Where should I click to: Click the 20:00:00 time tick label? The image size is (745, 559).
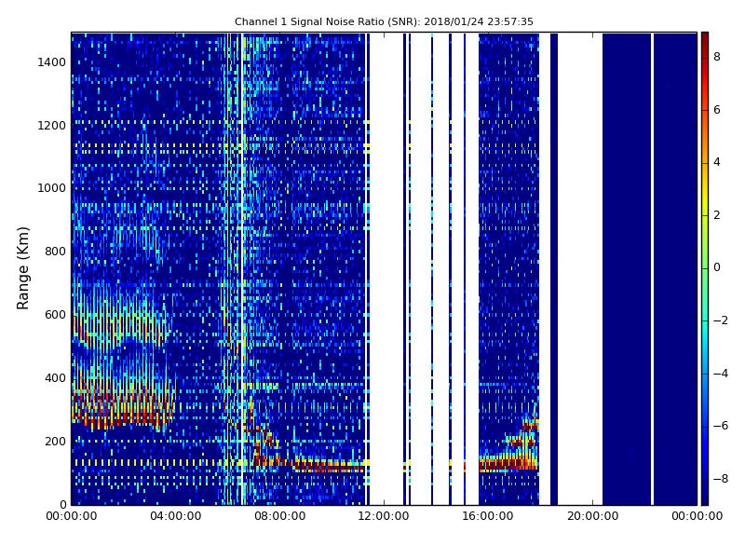pos(592,516)
